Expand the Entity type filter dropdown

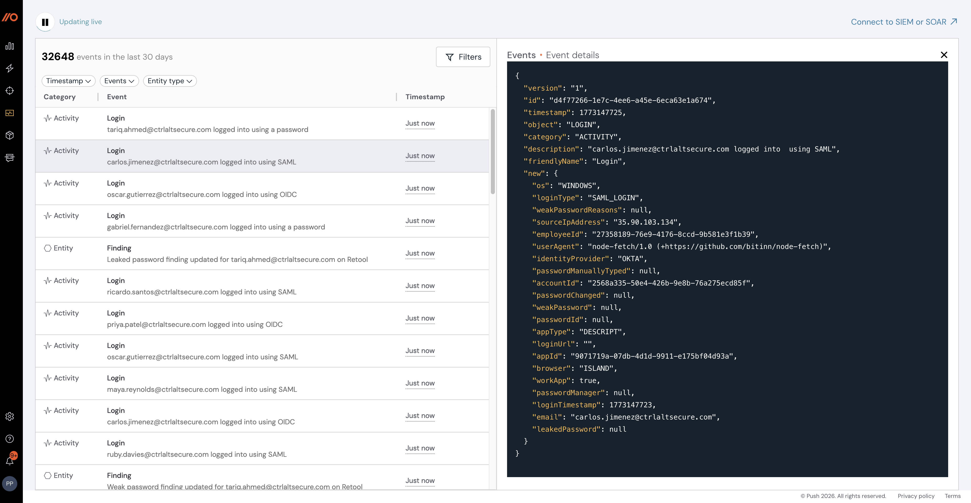click(x=170, y=81)
